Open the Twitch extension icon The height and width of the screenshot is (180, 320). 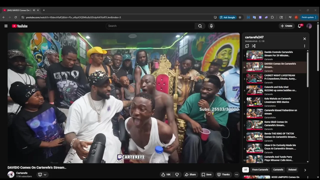tap(260, 17)
